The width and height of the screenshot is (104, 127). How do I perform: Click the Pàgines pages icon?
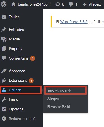(4, 49)
